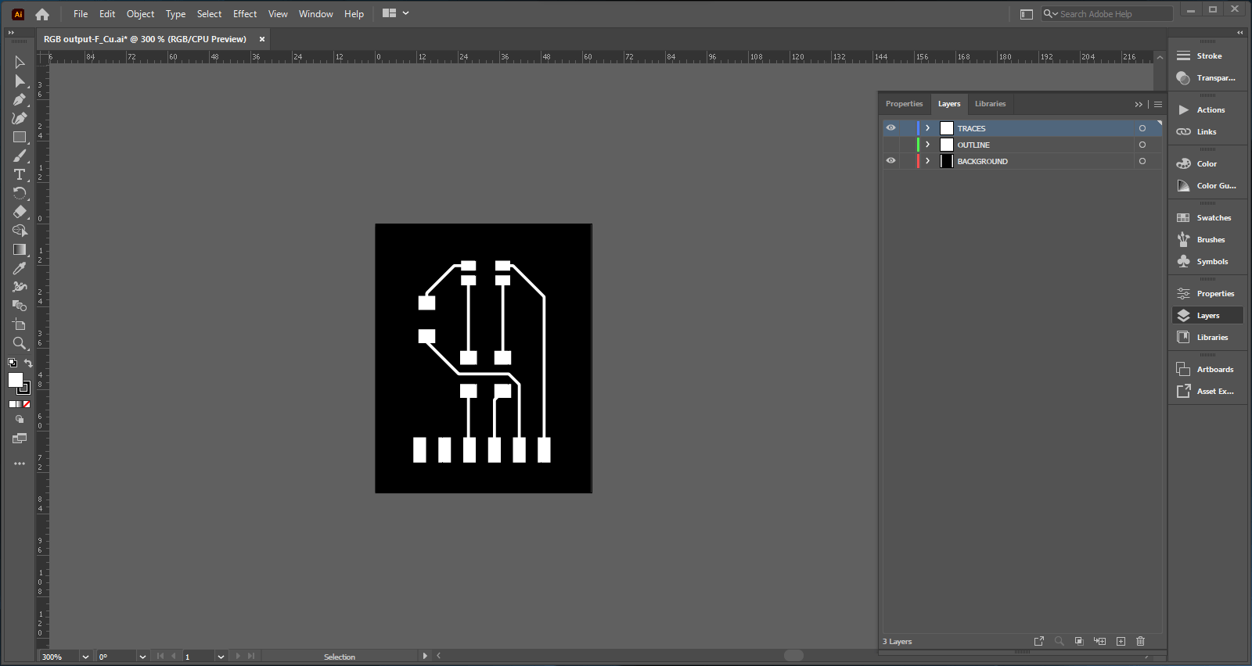Click the Home icon
The width and height of the screenshot is (1252, 666).
point(42,14)
